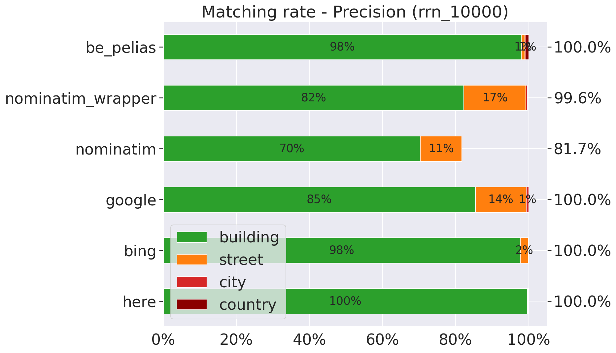Screen dimensions: 616x353
Task: Click the 85% green google bar segment
Action: point(319,199)
